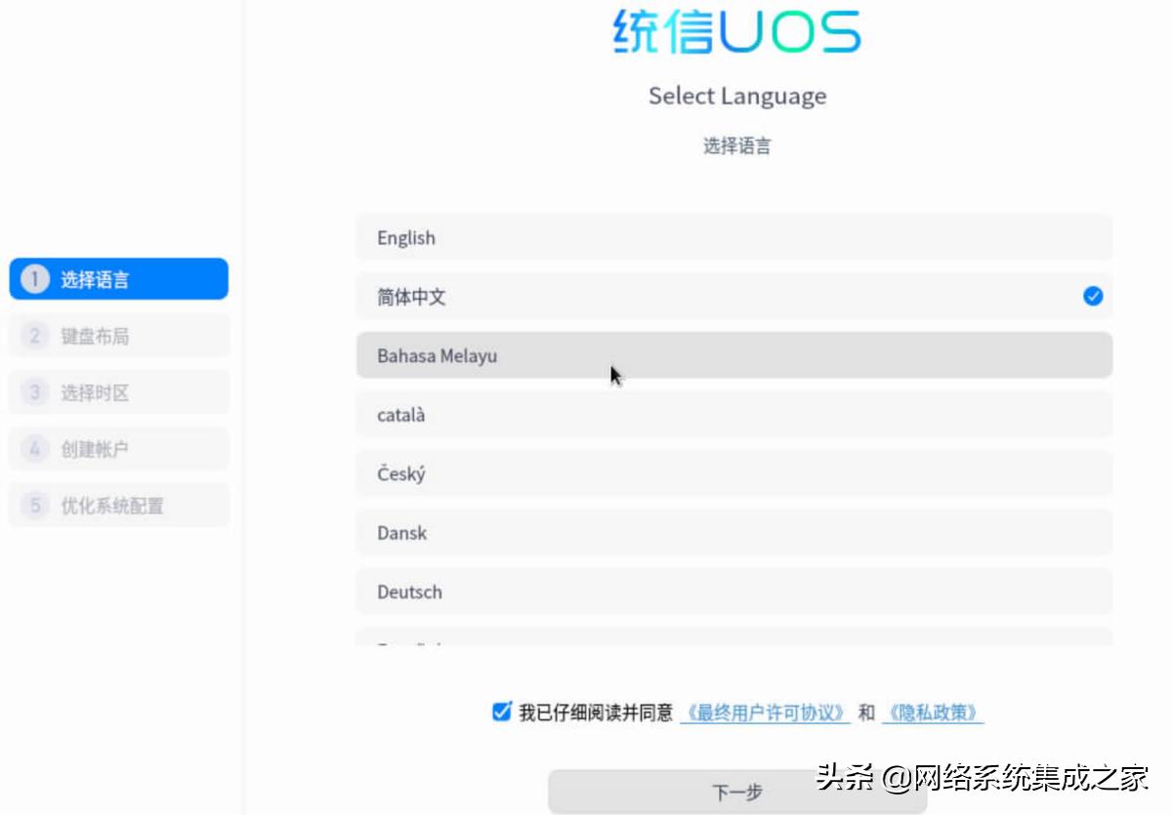The width and height of the screenshot is (1172, 815).
Task: Open the 最终用户许可协议 license link
Action: pyautogui.click(x=765, y=713)
